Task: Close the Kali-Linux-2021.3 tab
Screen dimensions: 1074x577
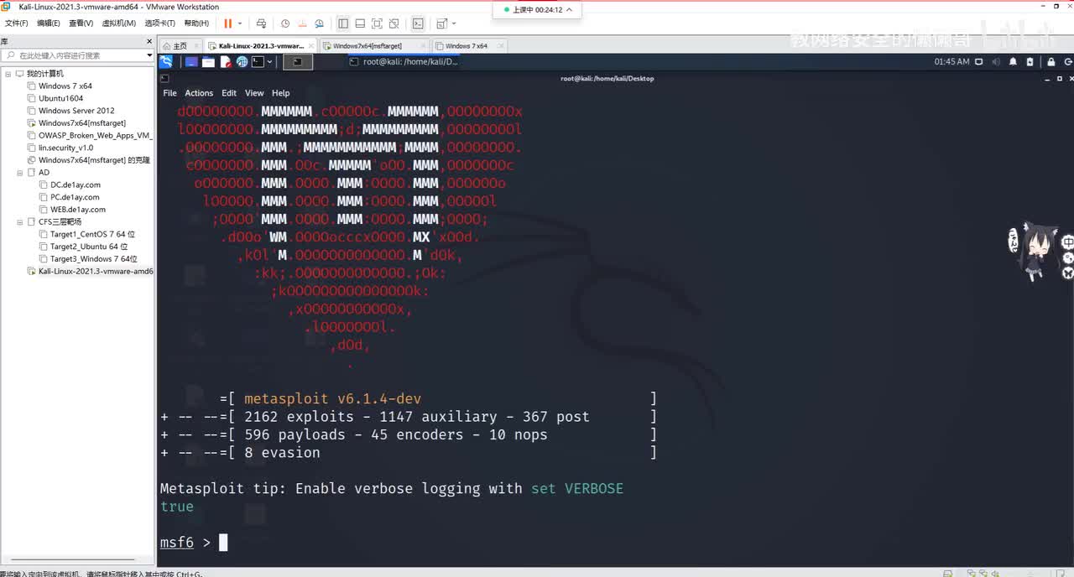Action: [311, 46]
